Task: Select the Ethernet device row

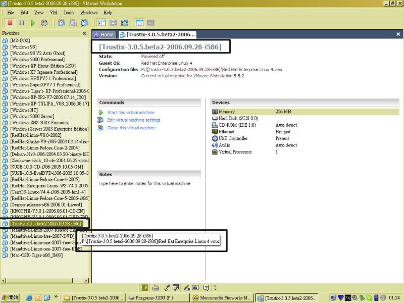Action: point(305,132)
